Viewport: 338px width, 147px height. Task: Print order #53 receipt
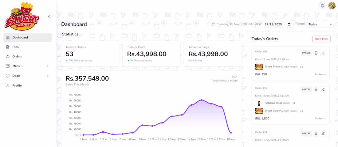(316, 53)
